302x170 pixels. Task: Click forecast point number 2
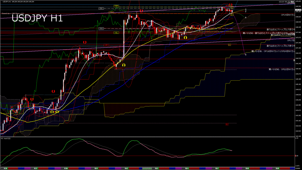(x=246, y=12)
